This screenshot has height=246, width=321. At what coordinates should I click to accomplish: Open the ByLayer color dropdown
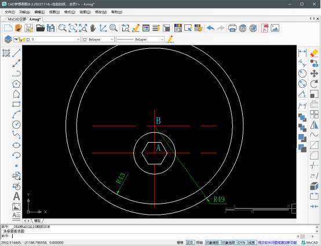click(x=99, y=39)
